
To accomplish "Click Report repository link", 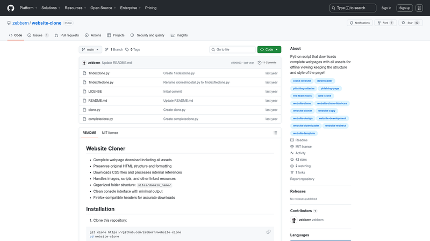I will click(x=302, y=179).
